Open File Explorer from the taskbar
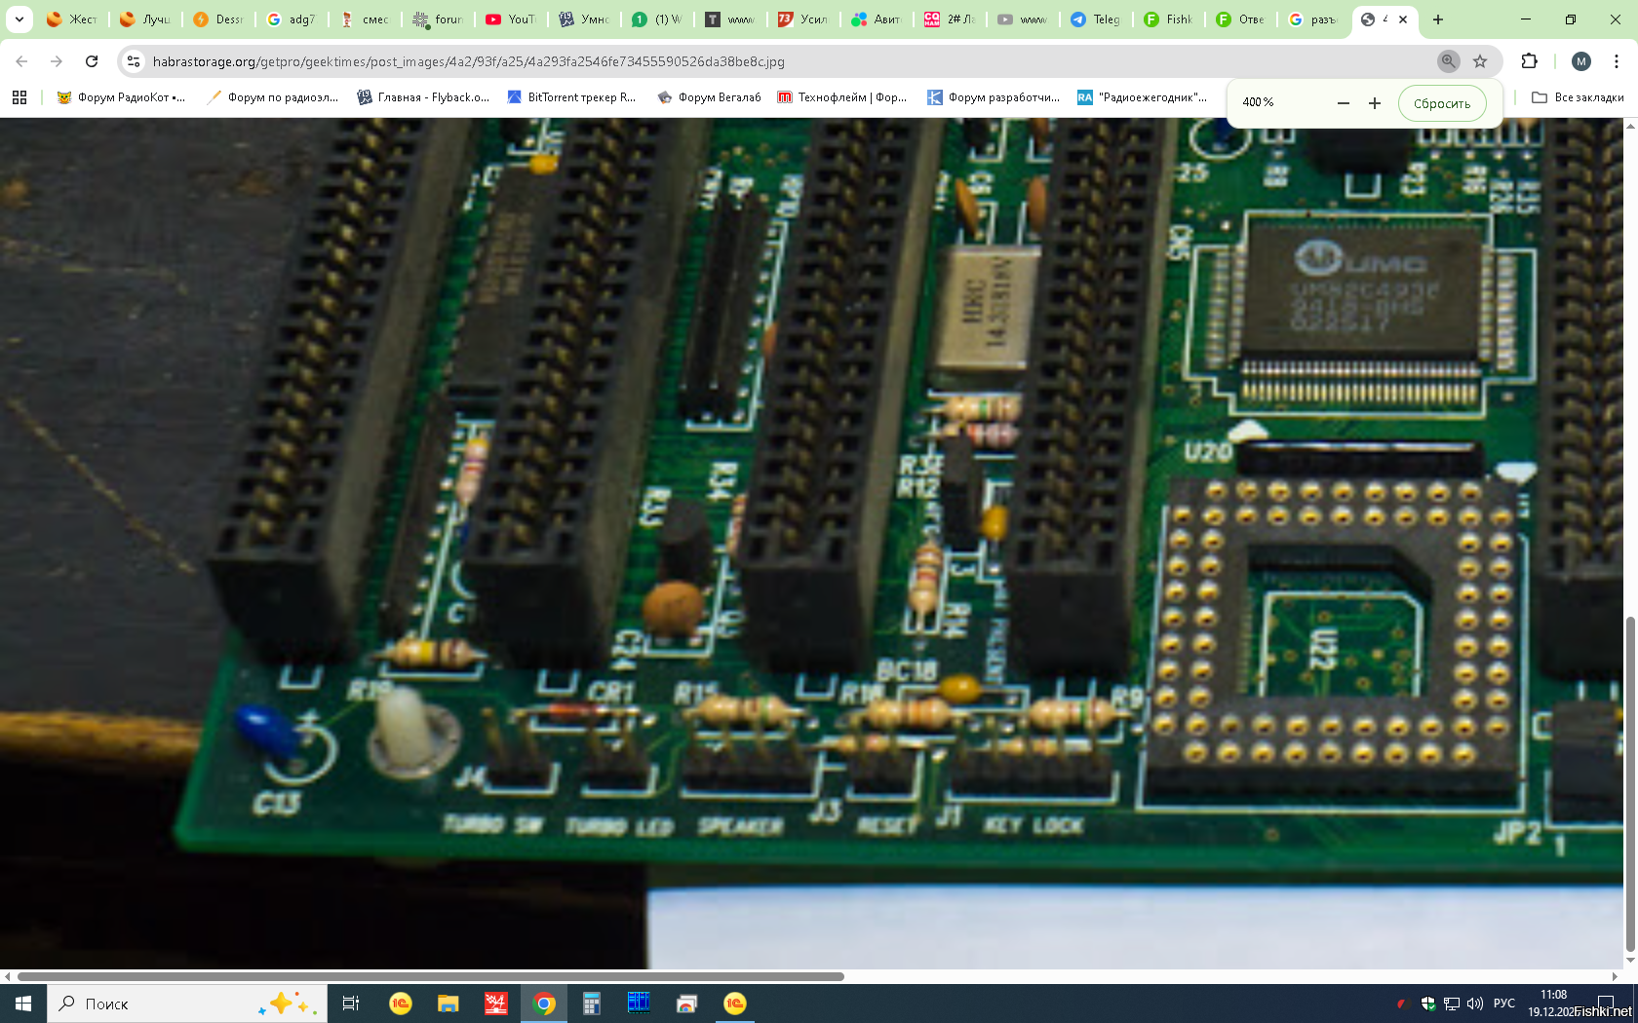 pyautogui.click(x=448, y=1004)
